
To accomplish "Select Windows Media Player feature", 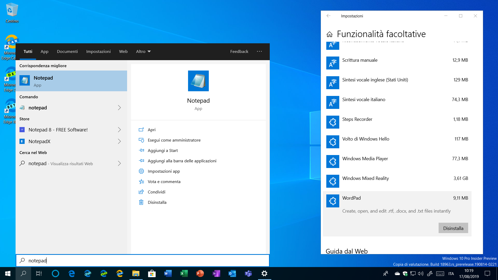I will [397, 162].
